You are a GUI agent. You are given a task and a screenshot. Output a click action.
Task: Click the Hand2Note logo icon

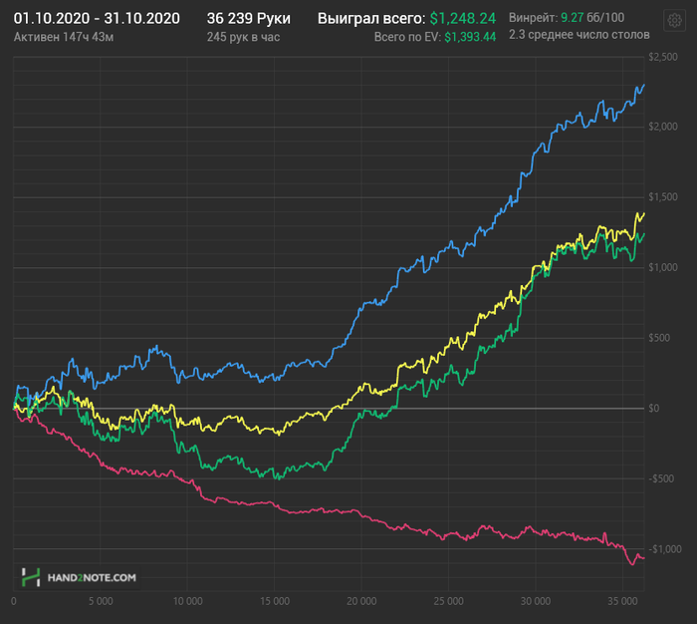tap(31, 577)
